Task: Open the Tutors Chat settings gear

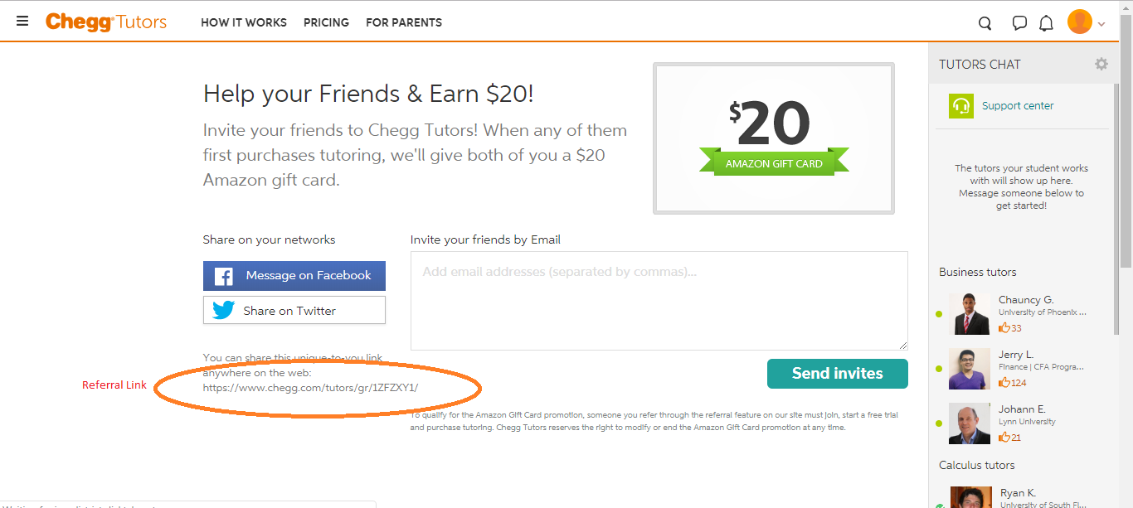Action: (x=1101, y=64)
